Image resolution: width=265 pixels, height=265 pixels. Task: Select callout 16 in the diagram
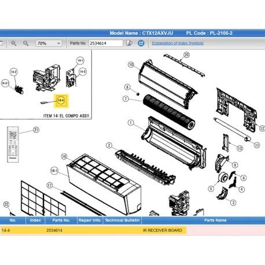pyautogui.click(x=64, y=156)
